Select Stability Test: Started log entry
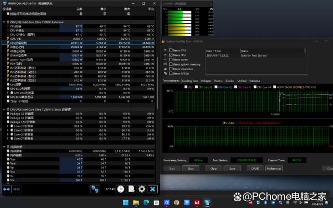Viewport: 333px width, 208px height. [254, 56]
